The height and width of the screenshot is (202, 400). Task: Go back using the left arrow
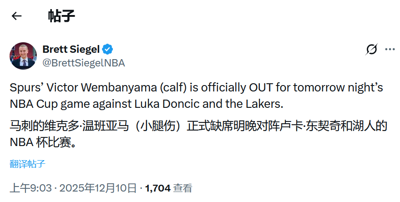click(17, 16)
